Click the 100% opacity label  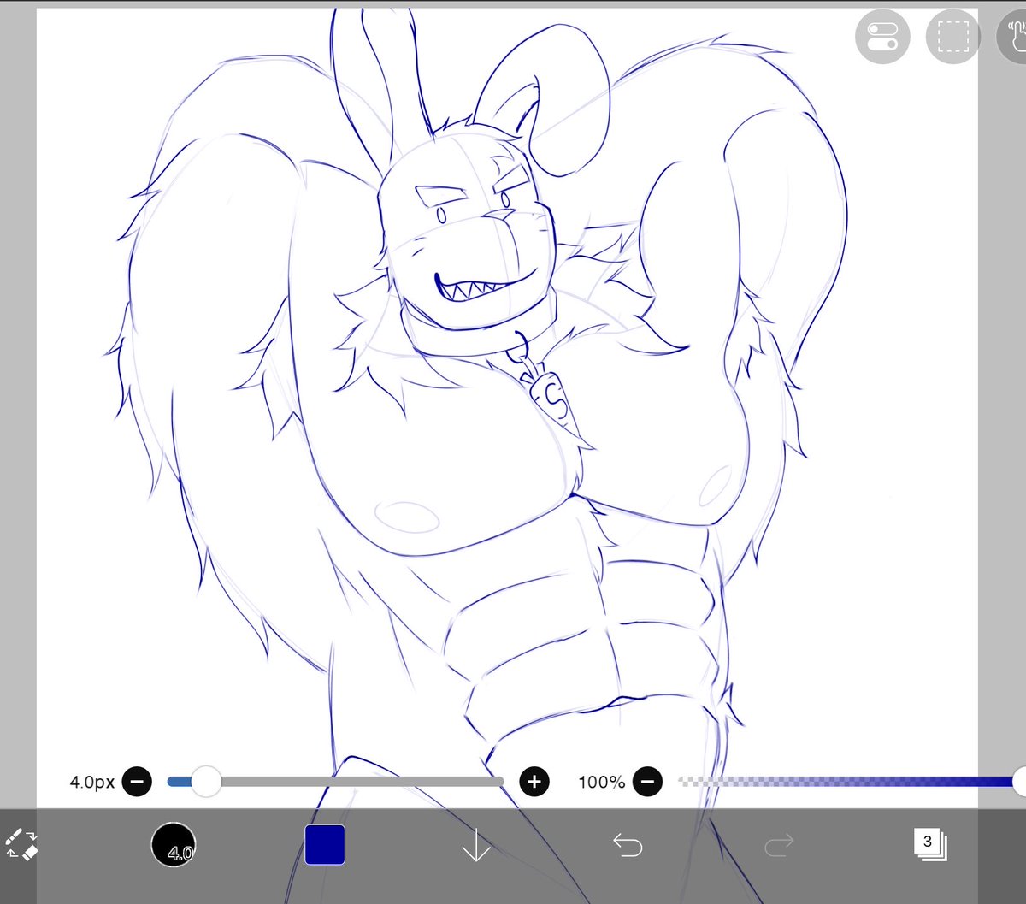tap(602, 782)
